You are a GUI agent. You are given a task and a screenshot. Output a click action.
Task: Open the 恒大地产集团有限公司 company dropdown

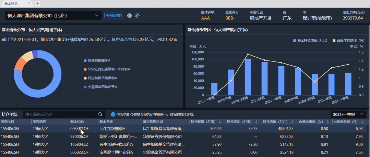click(x=53, y=15)
